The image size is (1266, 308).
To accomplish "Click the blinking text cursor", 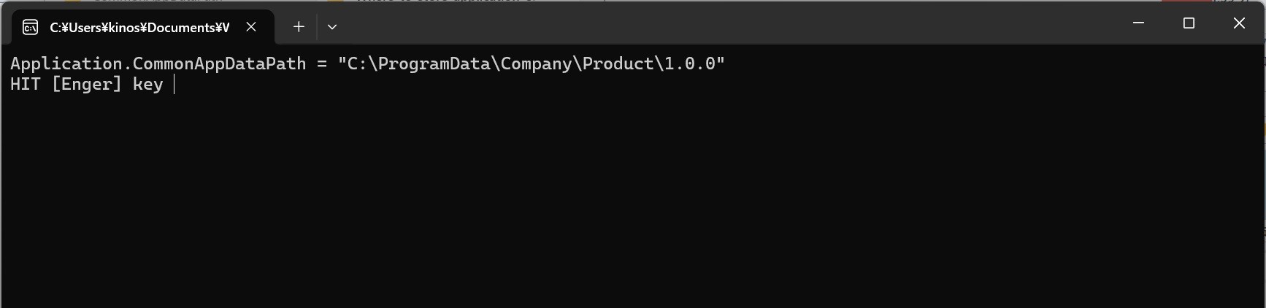I will tap(174, 85).
